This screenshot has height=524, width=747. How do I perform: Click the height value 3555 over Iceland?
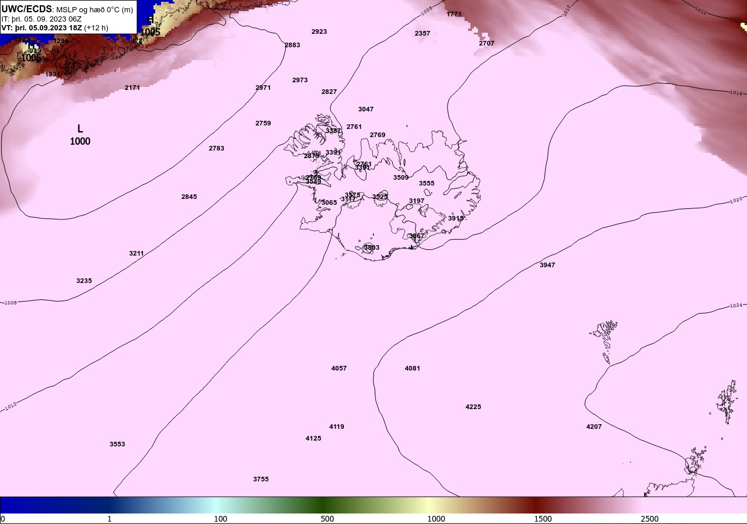pos(427,183)
